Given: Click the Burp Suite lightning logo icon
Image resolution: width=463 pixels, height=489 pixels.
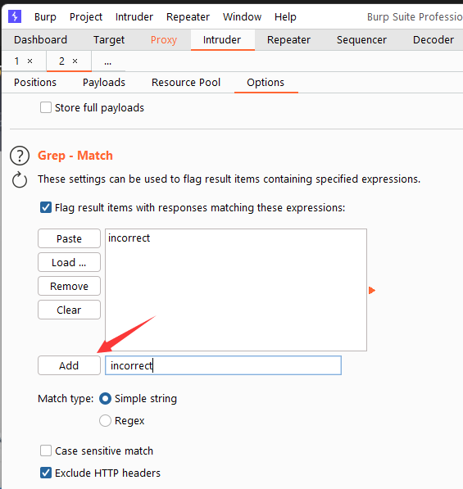Looking at the screenshot, I should click(x=15, y=16).
